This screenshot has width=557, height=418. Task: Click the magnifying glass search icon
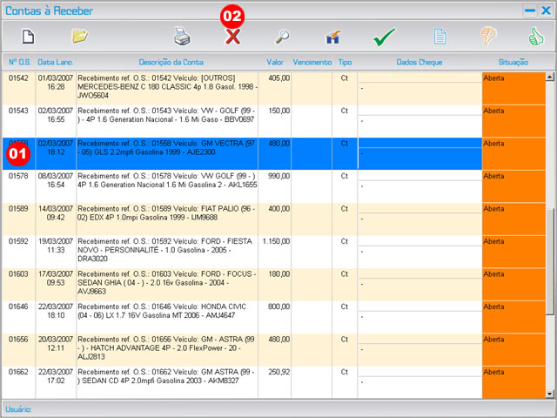283,37
